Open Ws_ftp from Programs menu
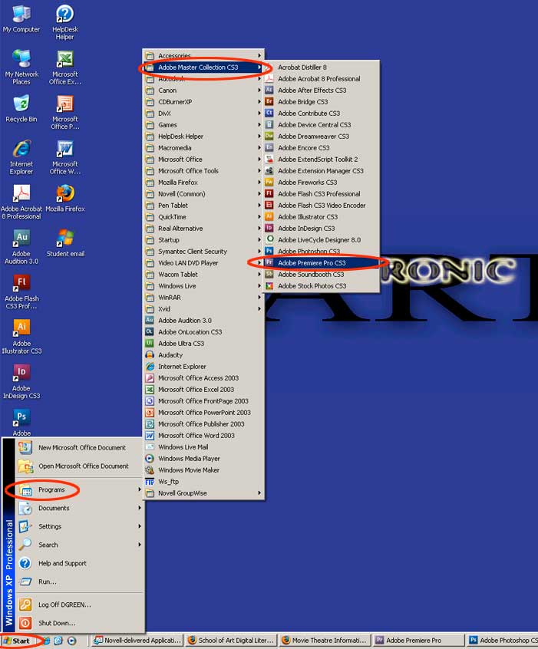 204,482
